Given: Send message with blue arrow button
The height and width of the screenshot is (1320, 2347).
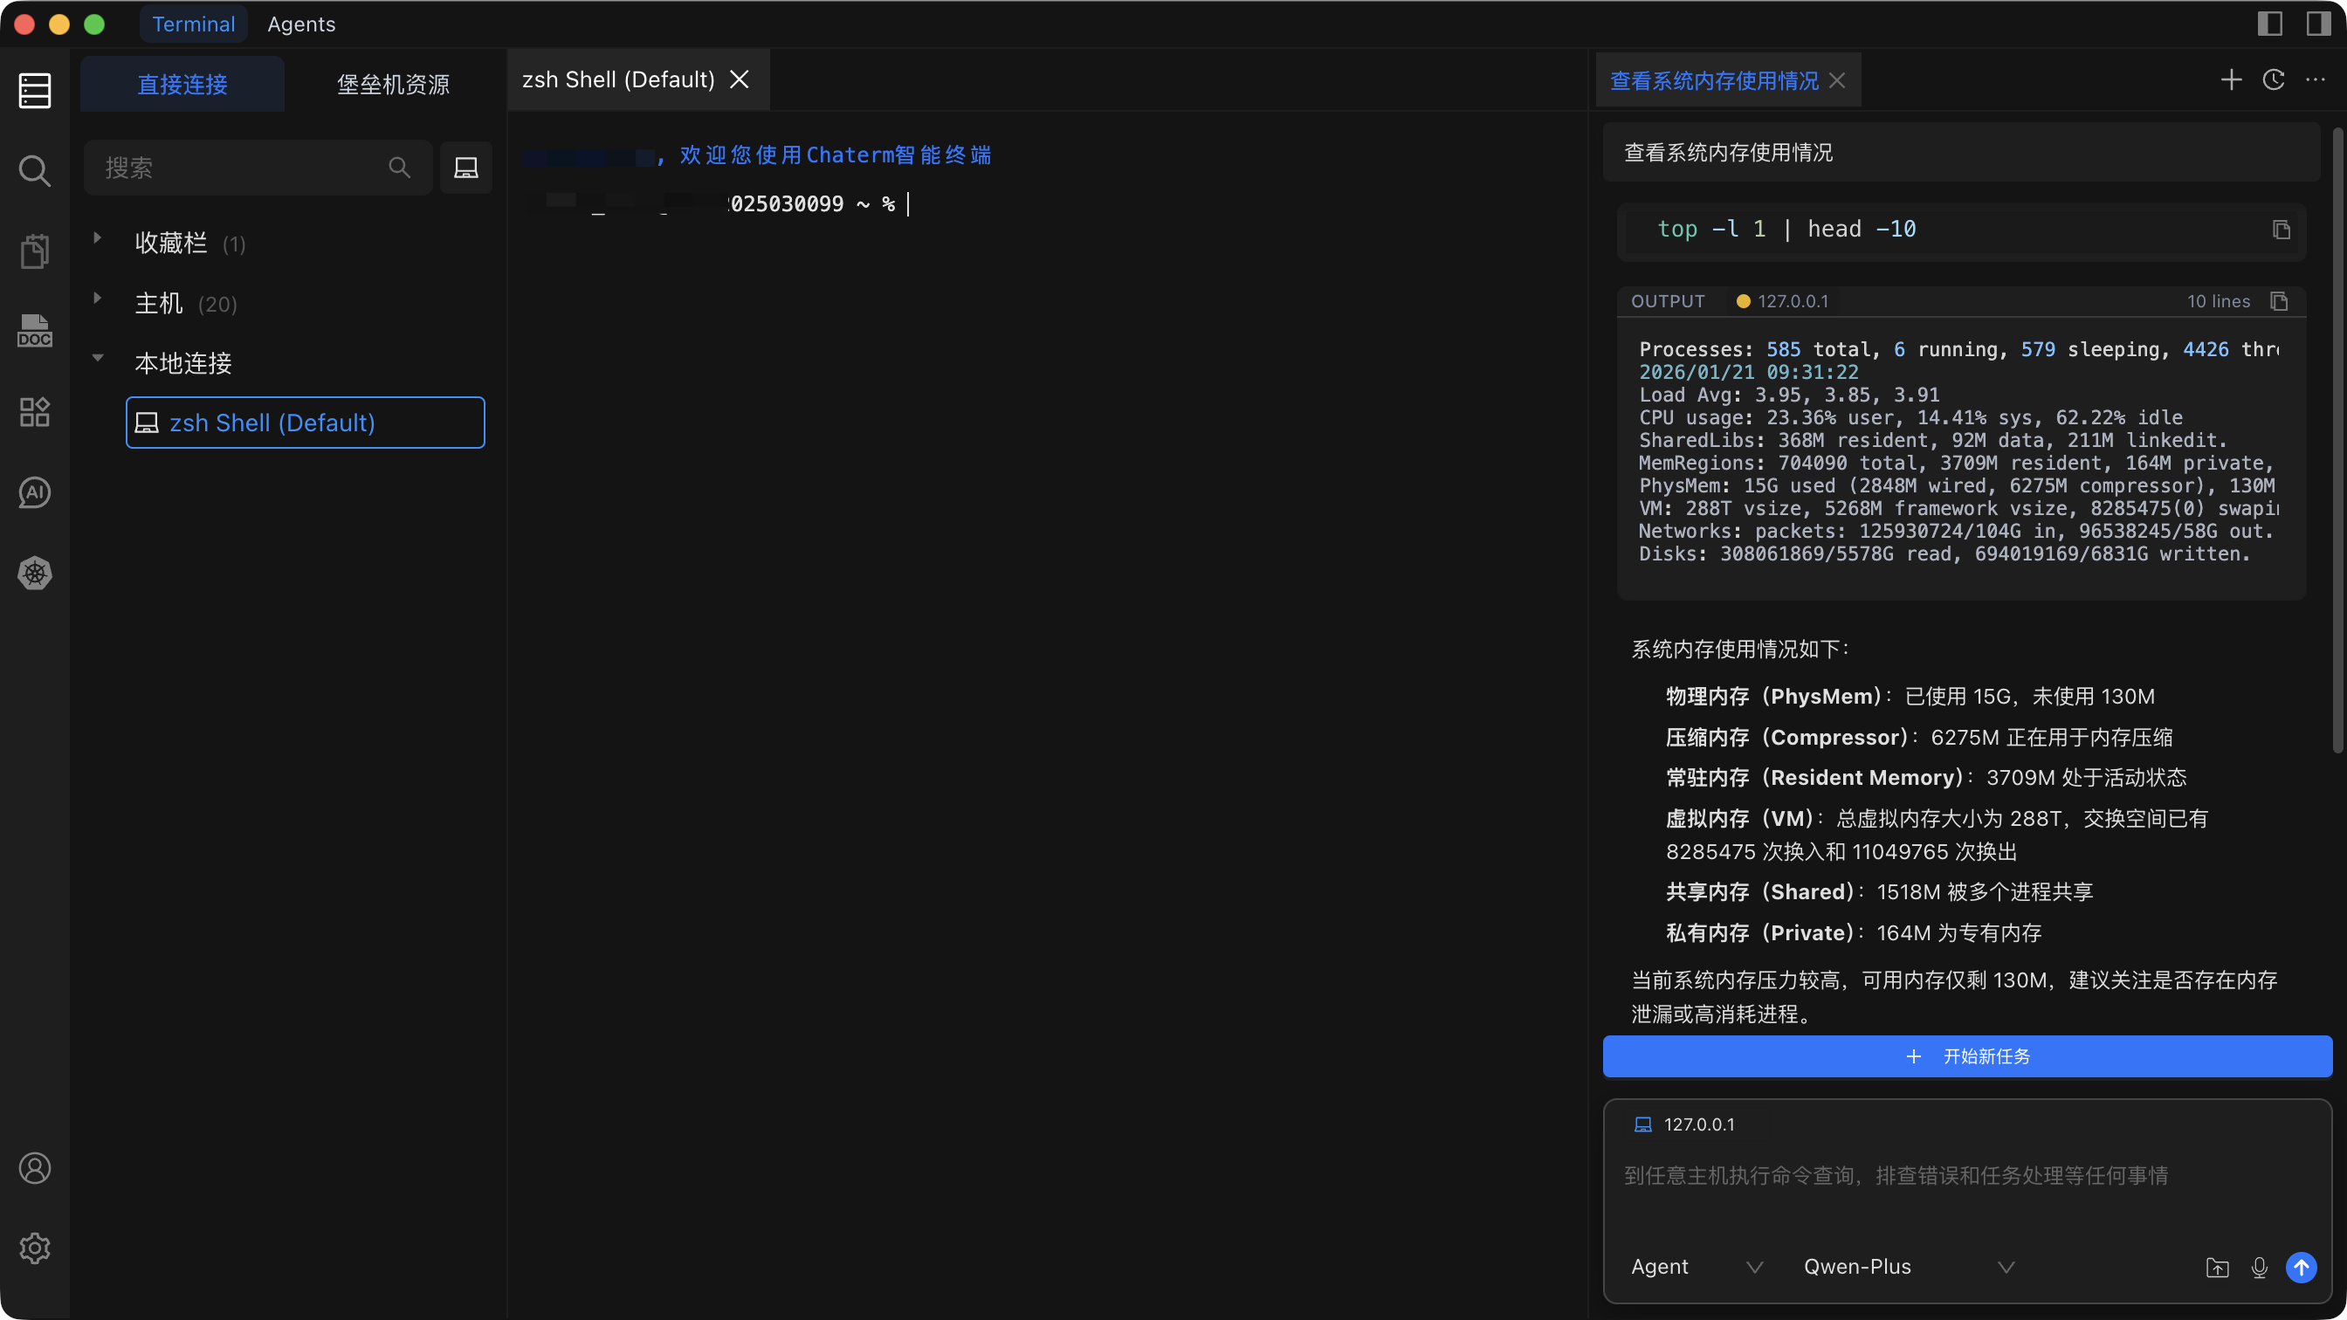Looking at the screenshot, I should click(2301, 1267).
